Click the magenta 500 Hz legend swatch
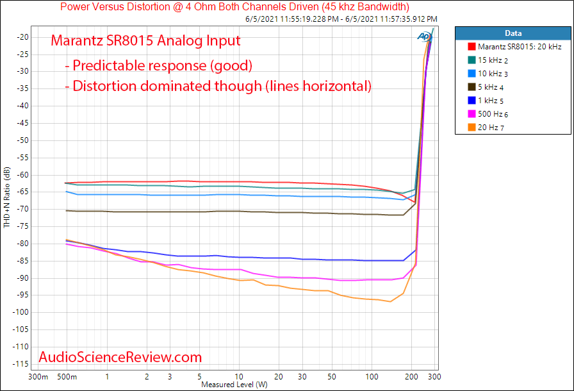574x391 pixels. (x=471, y=114)
